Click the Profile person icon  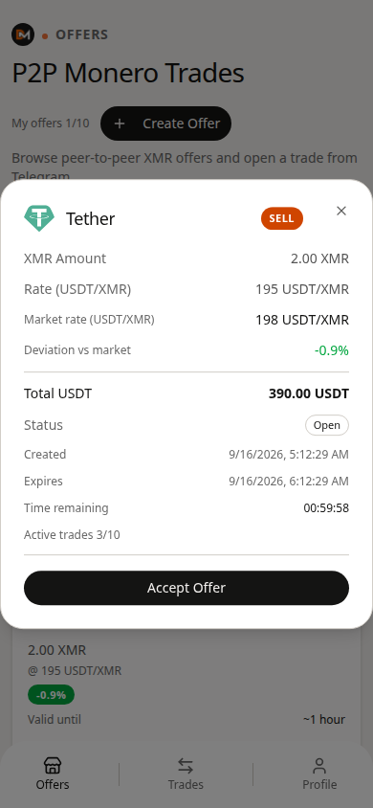tap(319, 765)
